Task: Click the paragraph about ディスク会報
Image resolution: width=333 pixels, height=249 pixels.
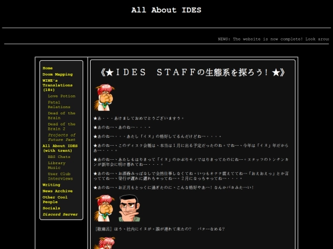Action: click(191, 148)
